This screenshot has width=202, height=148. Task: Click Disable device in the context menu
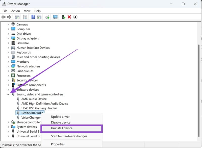coord(61,122)
